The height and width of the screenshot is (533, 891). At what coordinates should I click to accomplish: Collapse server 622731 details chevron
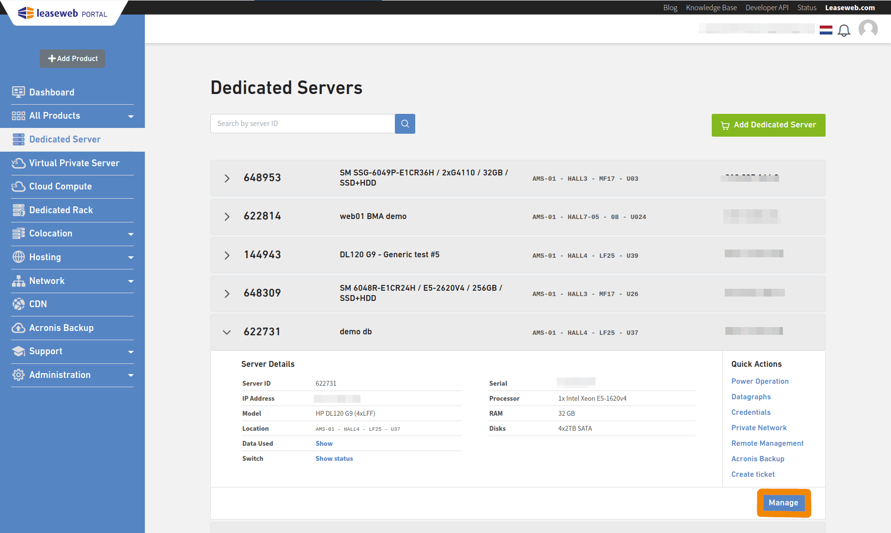tap(227, 332)
